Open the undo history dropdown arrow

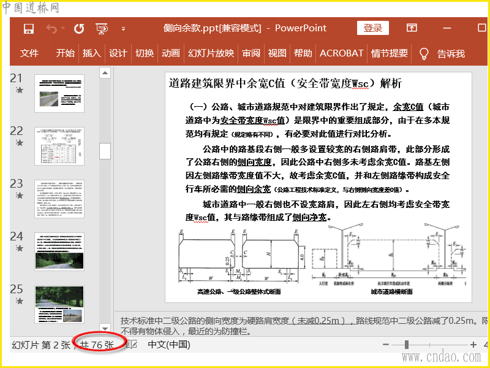(63, 28)
